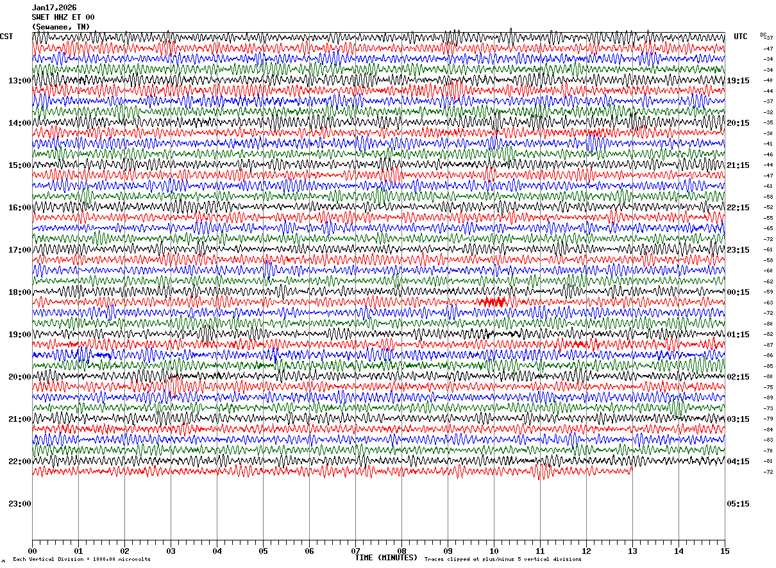Image resolution: width=776 pixels, height=568 pixels.
Task: Click DC offset value -30 in the DC column
Action: (x=768, y=133)
